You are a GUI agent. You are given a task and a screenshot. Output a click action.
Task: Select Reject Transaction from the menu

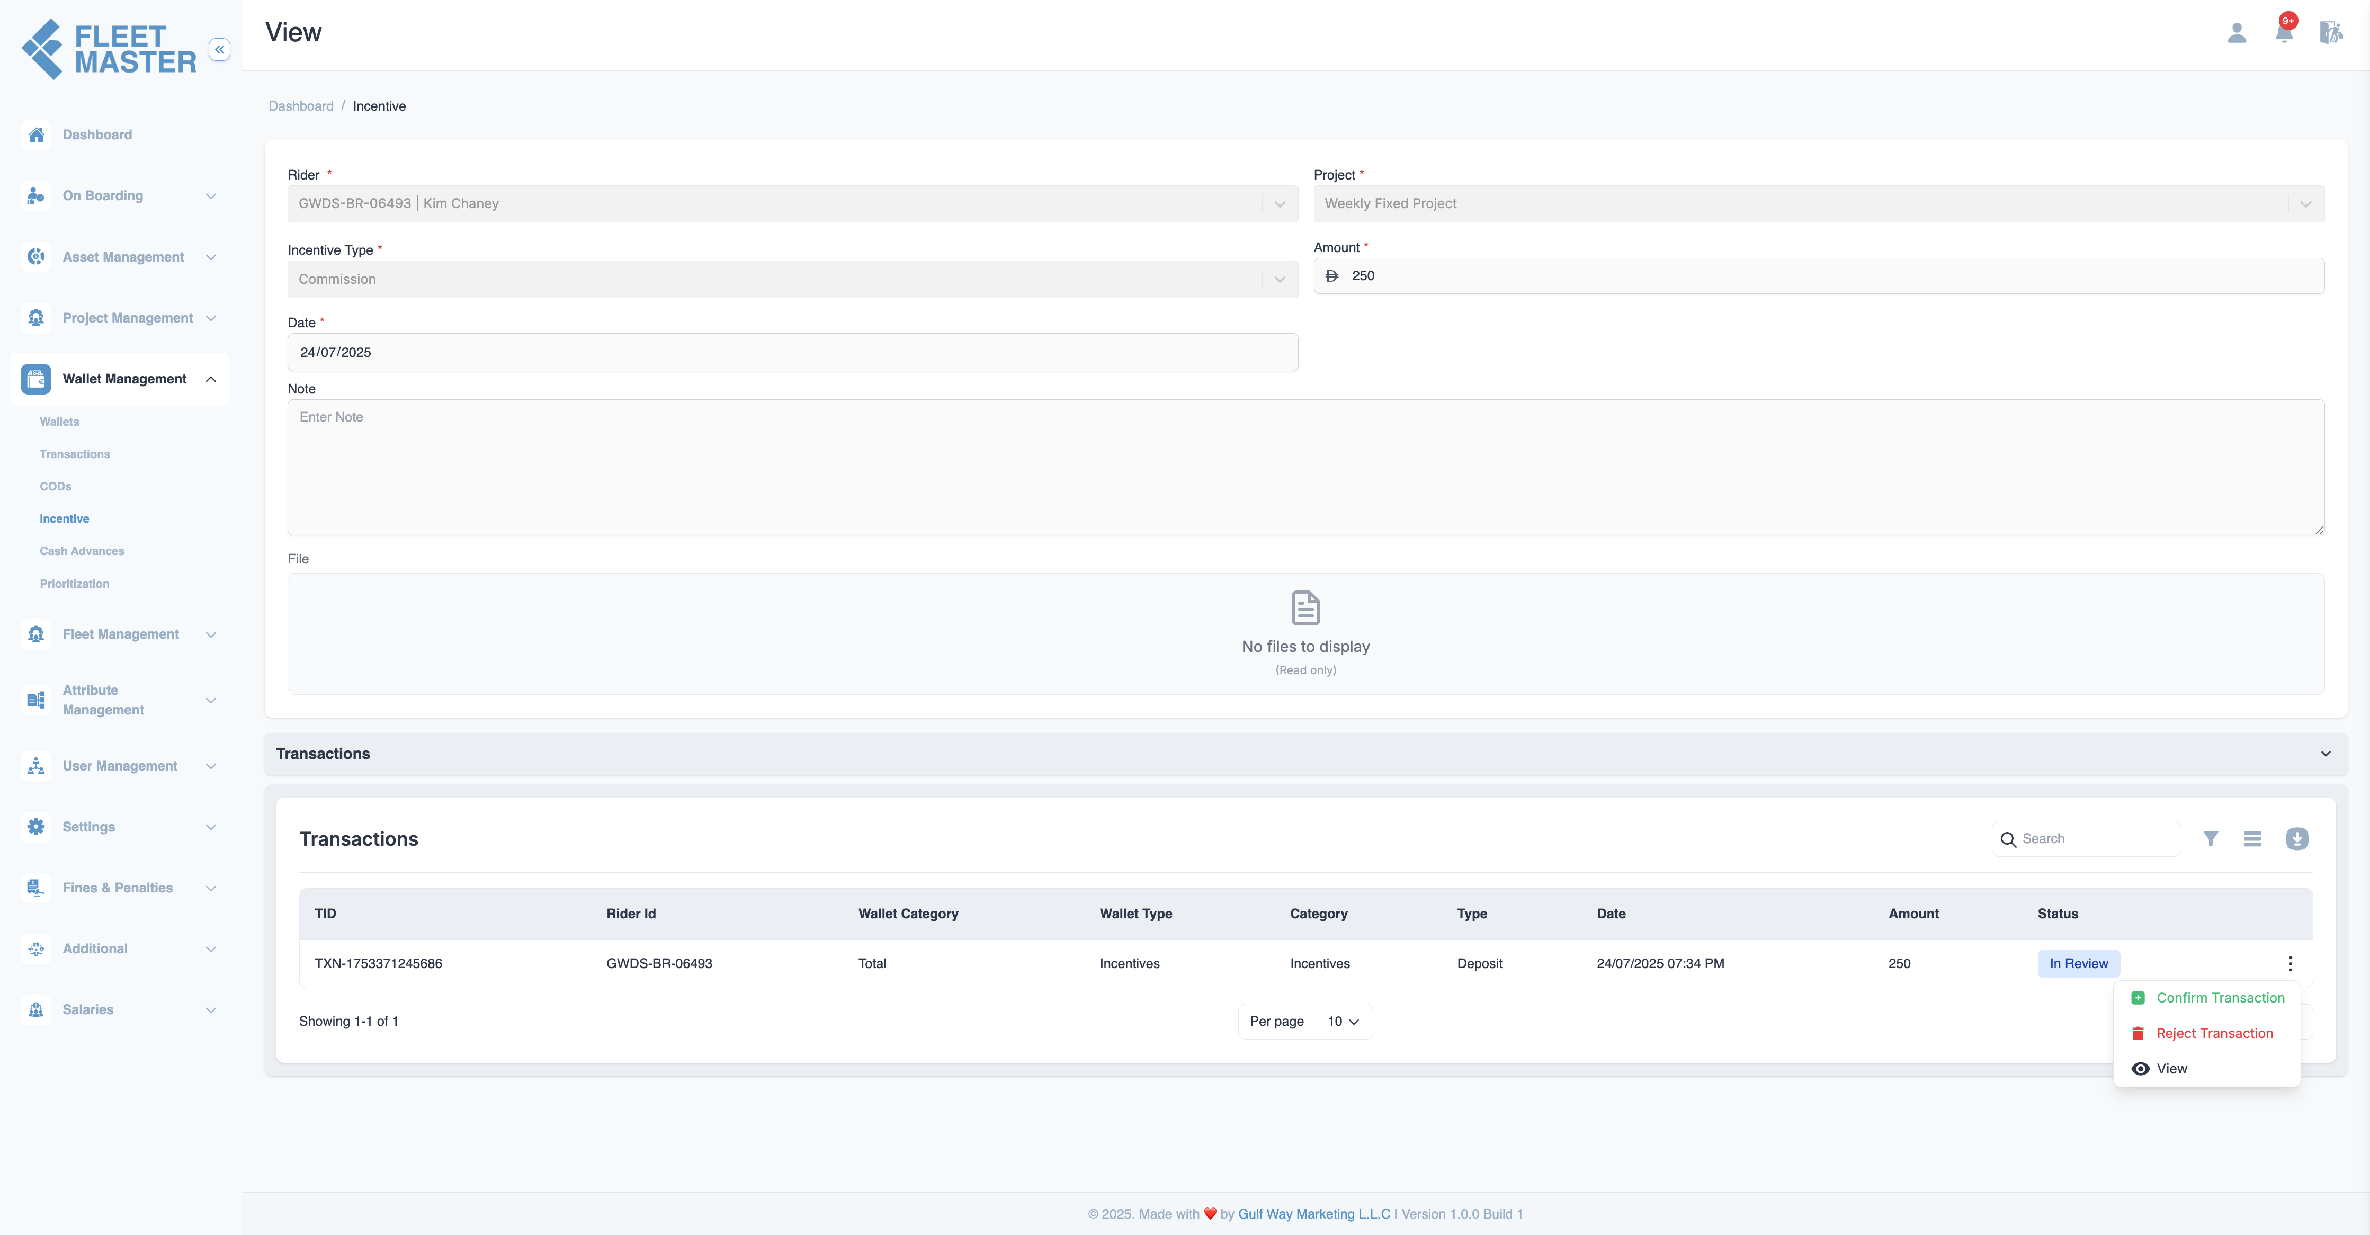pyautogui.click(x=2207, y=1033)
